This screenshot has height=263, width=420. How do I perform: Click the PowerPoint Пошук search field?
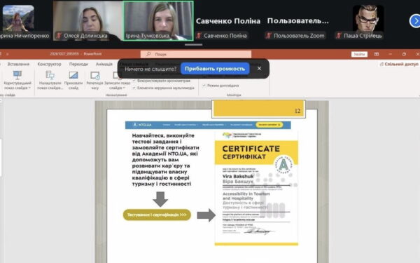(x=196, y=54)
